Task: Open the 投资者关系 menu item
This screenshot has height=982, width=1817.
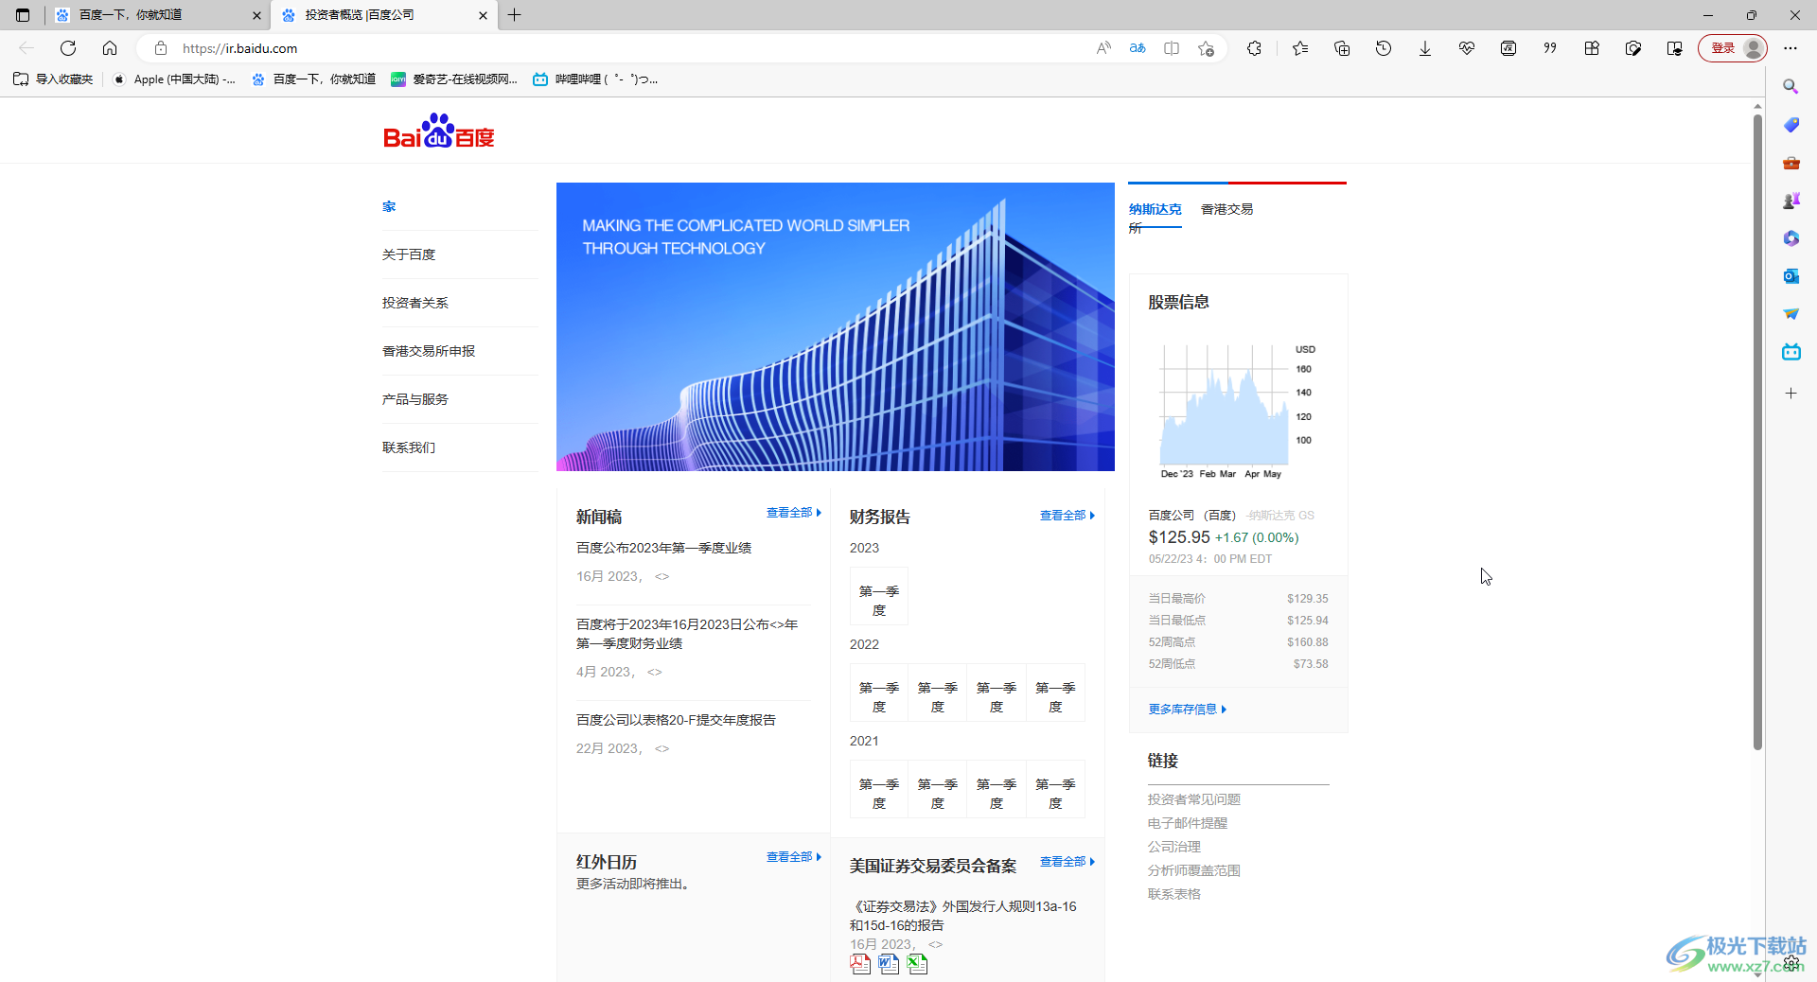Action: [415, 303]
